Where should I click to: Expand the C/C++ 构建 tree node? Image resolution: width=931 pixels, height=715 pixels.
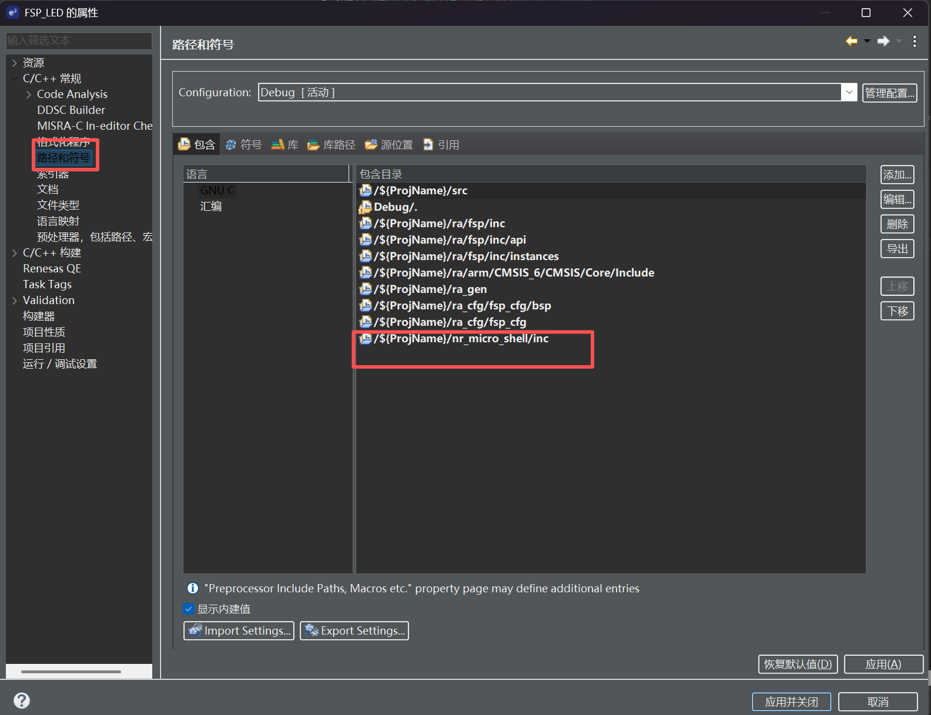click(15, 253)
